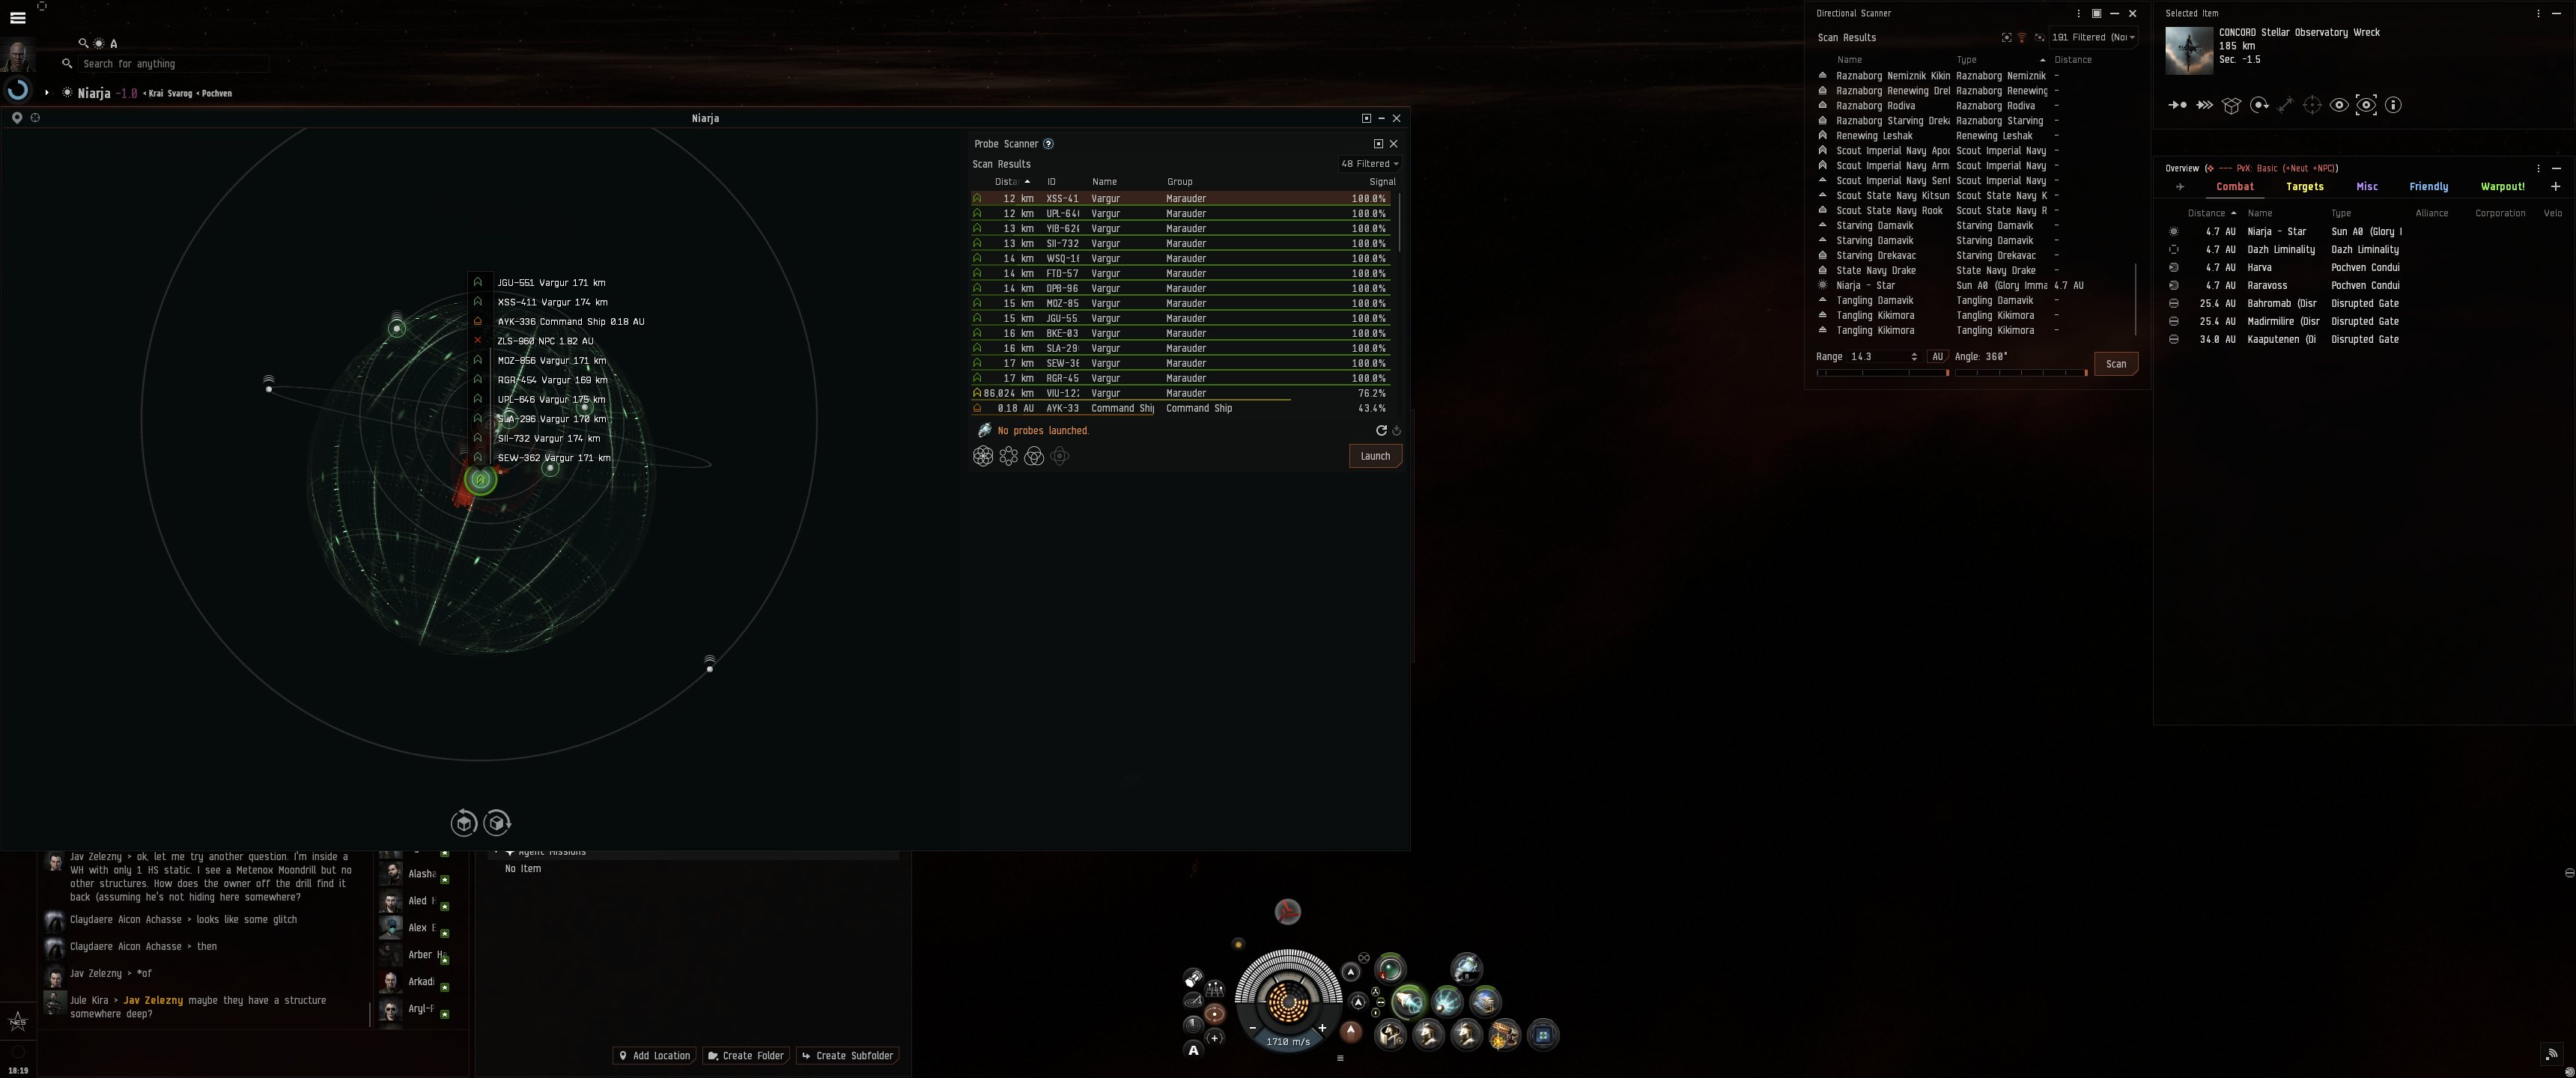Screen dimensions: 2576x1078
Task: Expand the Niarja location info arrow
Action: tap(47, 93)
